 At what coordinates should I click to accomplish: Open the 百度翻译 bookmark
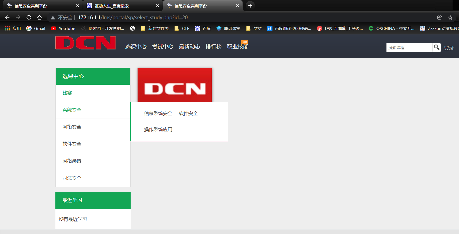click(x=289, y=28)
